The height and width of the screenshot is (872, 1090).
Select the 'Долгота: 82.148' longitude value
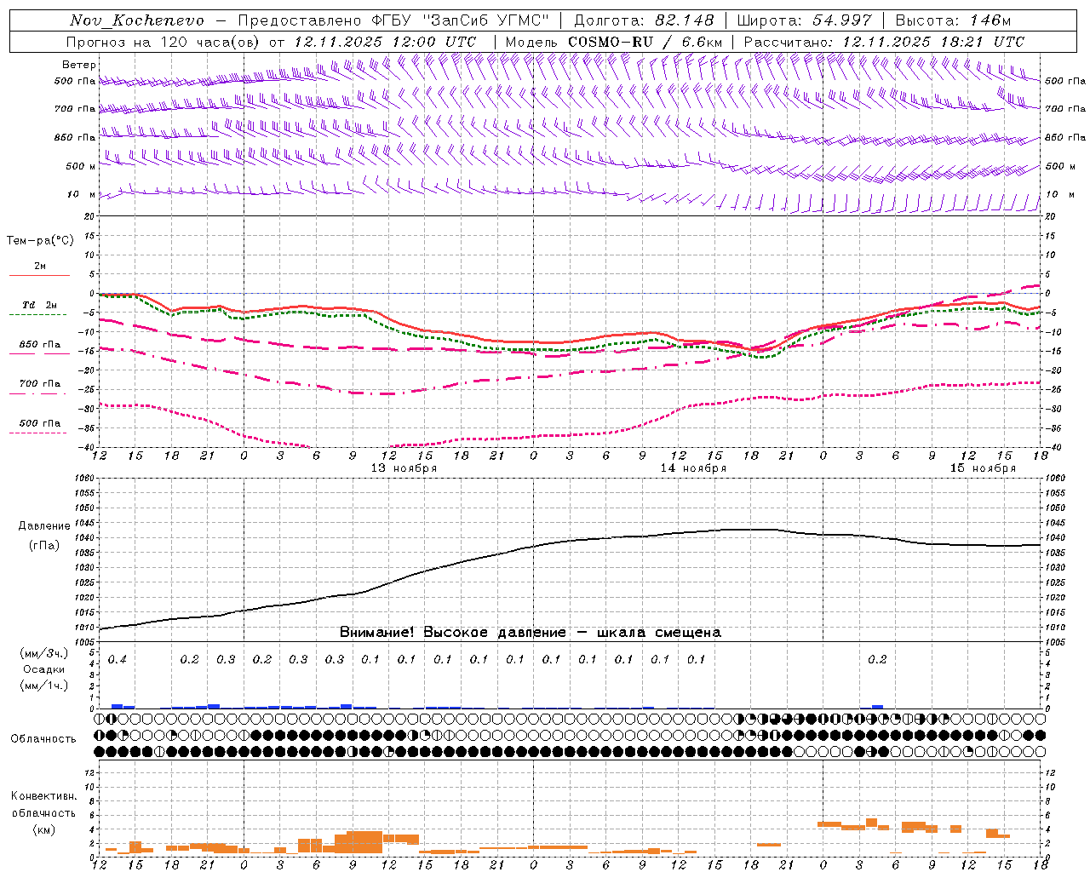coord(644,20)
